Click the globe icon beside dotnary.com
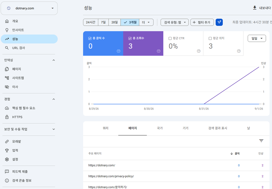 coord(8,8)
